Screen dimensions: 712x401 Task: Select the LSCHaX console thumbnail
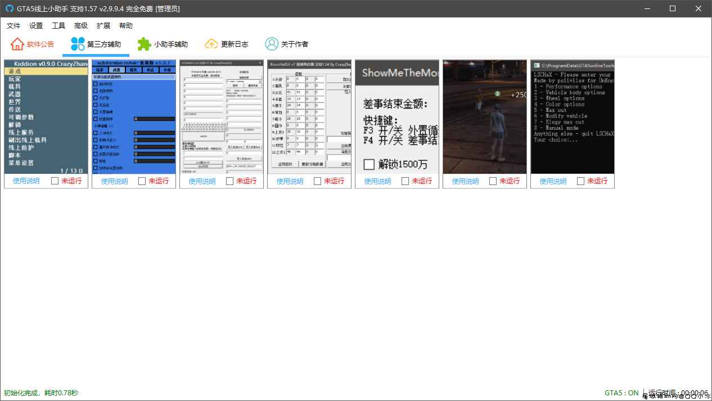(x=573, y=117)
